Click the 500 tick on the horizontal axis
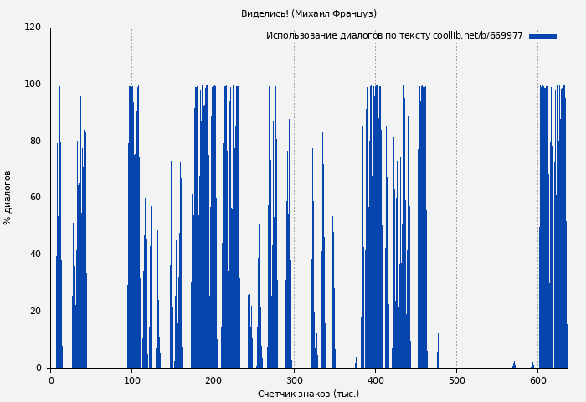This screenshot has width=586, height=402. point(456,380)
